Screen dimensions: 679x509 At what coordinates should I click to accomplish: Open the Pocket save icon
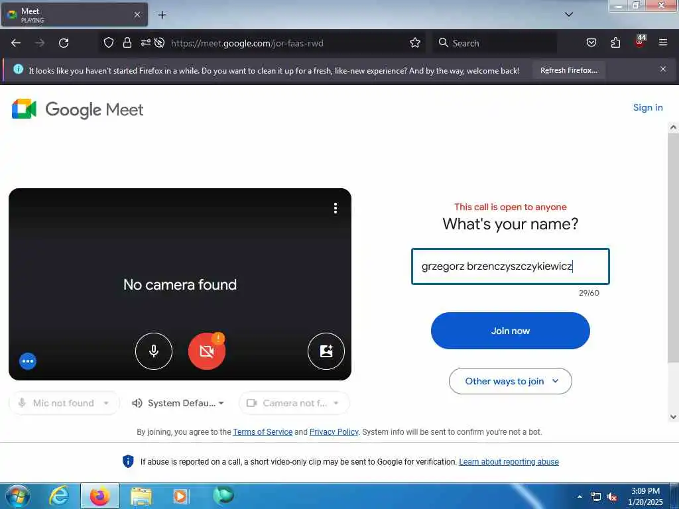click(x=591, y=42)
